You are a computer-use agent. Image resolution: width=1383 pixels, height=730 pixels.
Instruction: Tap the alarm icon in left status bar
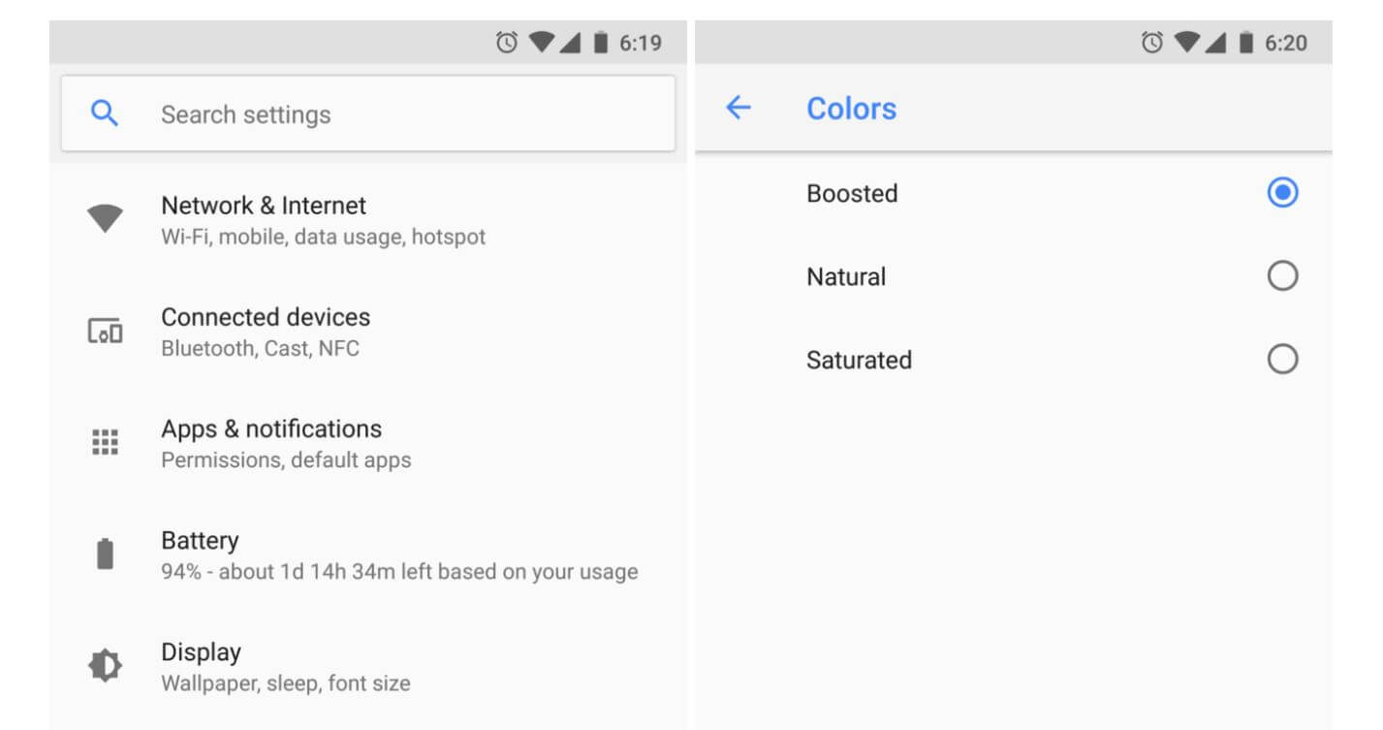(x=506, y=43)
